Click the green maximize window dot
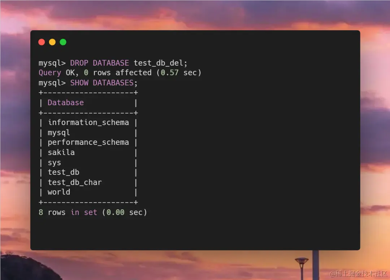The height and width of the screenshot is (280, 390). pyautogui.click(x=63, y=42)
